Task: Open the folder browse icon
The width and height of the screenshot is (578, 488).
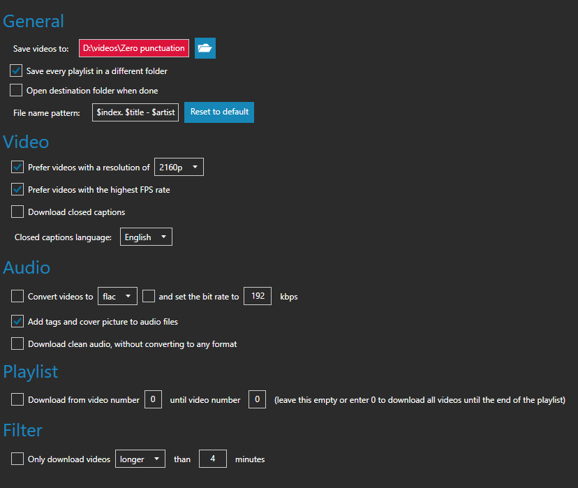Action: (205, 48)
